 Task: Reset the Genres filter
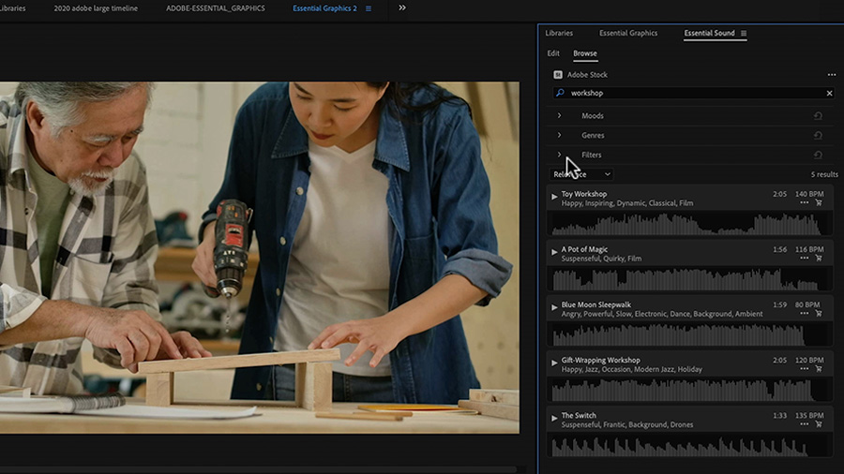(x=818, y=136)
